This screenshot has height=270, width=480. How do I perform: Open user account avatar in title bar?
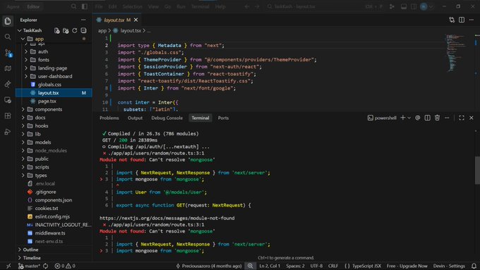click(424, 6)
